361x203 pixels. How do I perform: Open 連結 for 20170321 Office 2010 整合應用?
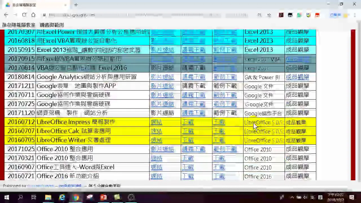point(156,158)
